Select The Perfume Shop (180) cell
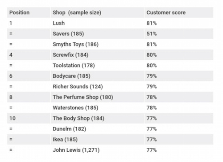The height and width of the screenshot is (162, 223). 83,97
